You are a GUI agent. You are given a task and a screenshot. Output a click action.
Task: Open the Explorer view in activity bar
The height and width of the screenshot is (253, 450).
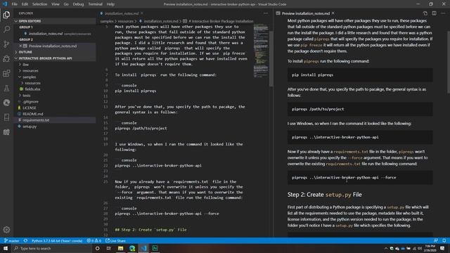[x=6, y=15]
